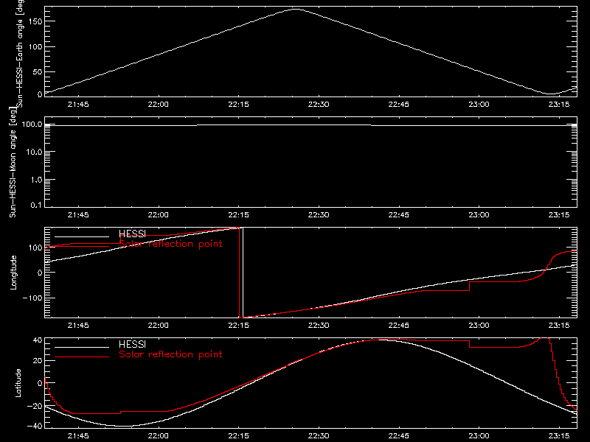Click the 100 tick on Sun-HESSI-Earth axis
The image size is (590, 442).
35,47
